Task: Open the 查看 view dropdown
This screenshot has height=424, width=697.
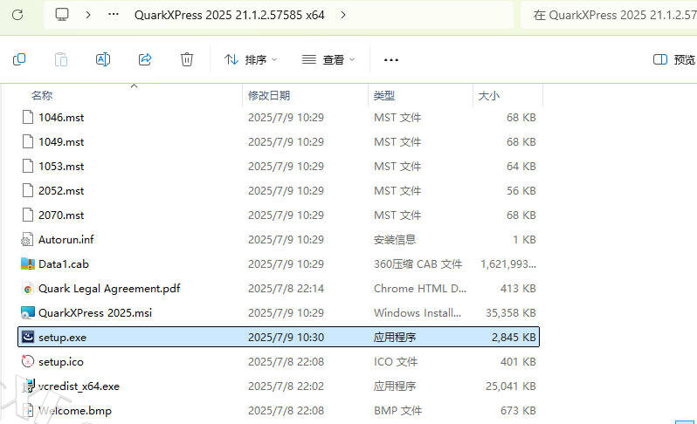Action: (x=328, y=59)
